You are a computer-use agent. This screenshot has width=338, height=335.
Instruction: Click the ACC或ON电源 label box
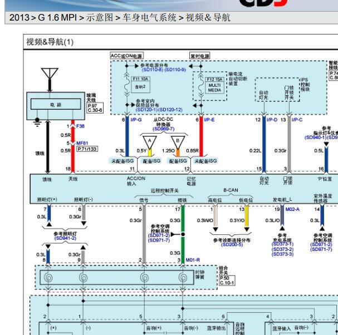pyautogui.click(x=126, y=56)
